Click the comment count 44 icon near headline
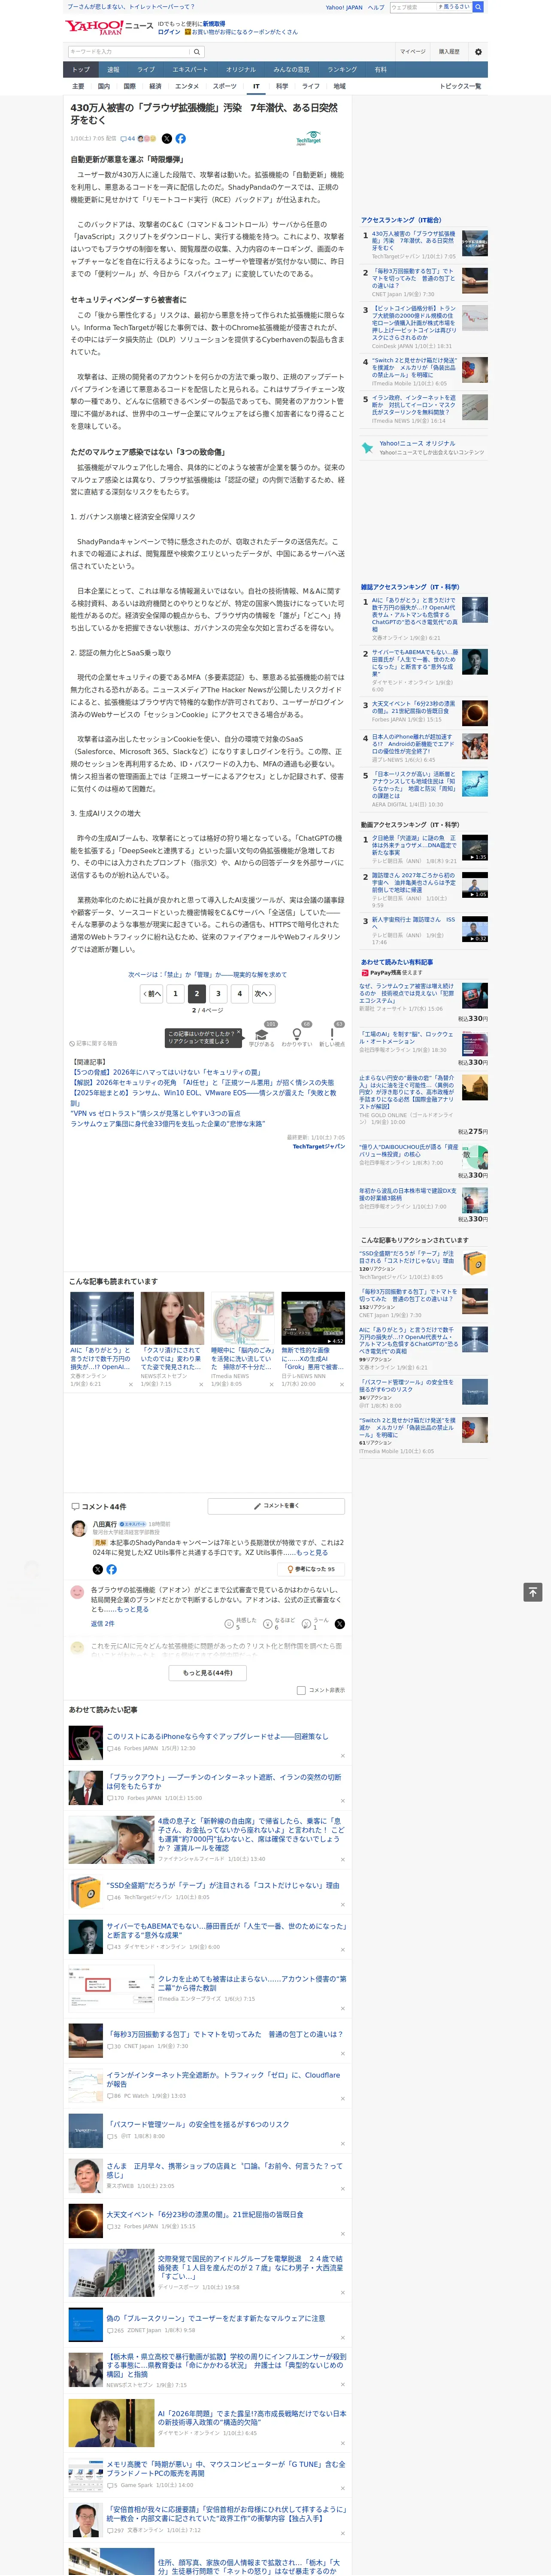 click(127, 139)
